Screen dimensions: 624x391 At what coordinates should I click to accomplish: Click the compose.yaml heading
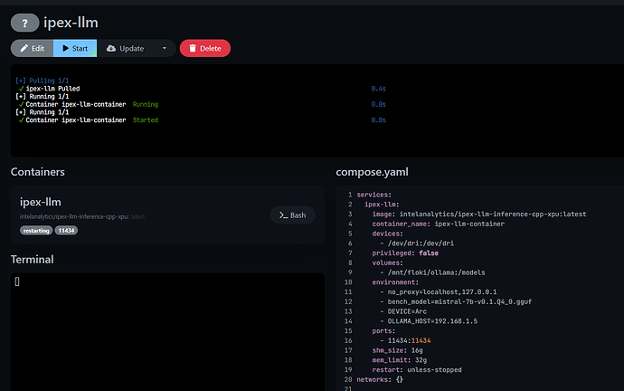pos(372,172)
